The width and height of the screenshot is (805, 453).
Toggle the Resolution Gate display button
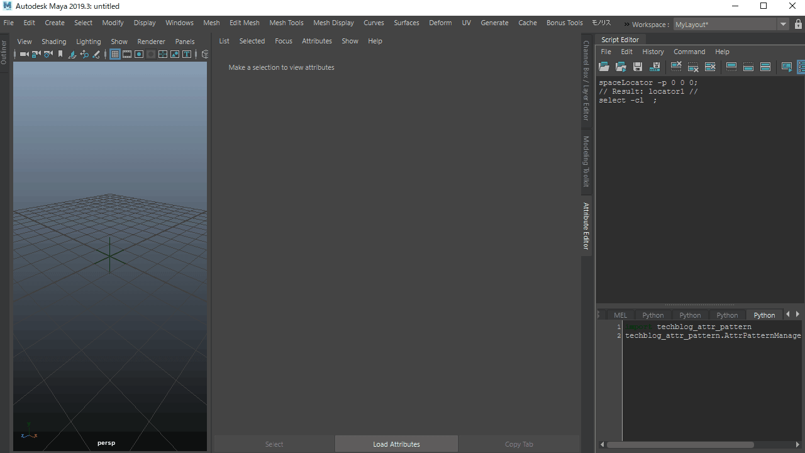coord(139,54)
